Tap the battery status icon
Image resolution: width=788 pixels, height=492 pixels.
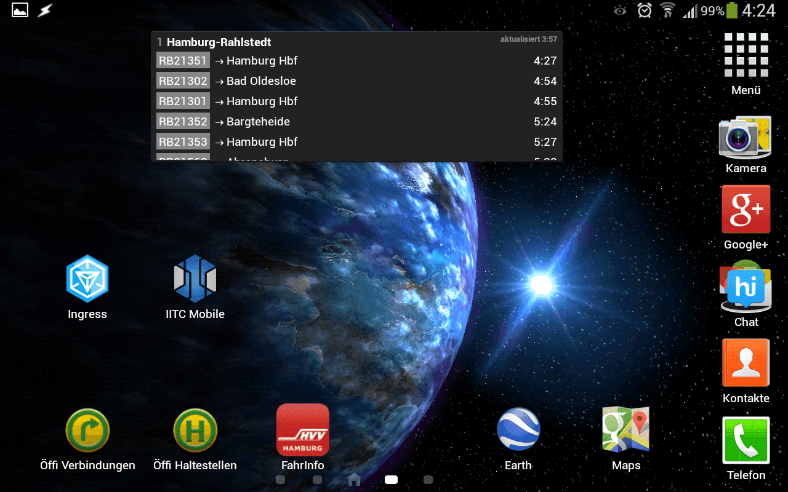732,10
